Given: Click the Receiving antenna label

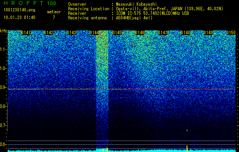Looking at the screenshot, I should pos(87,18).
